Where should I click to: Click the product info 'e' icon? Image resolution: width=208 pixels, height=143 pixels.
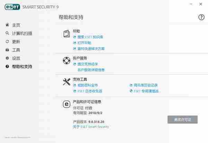click(67, 104)
